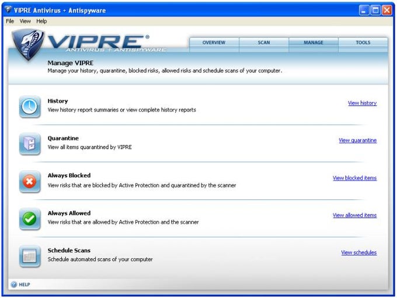Click the 'Manage your history, quarantine' subtitle text
Viewport: 397px width, 298px height.
[x=165, y=71]
